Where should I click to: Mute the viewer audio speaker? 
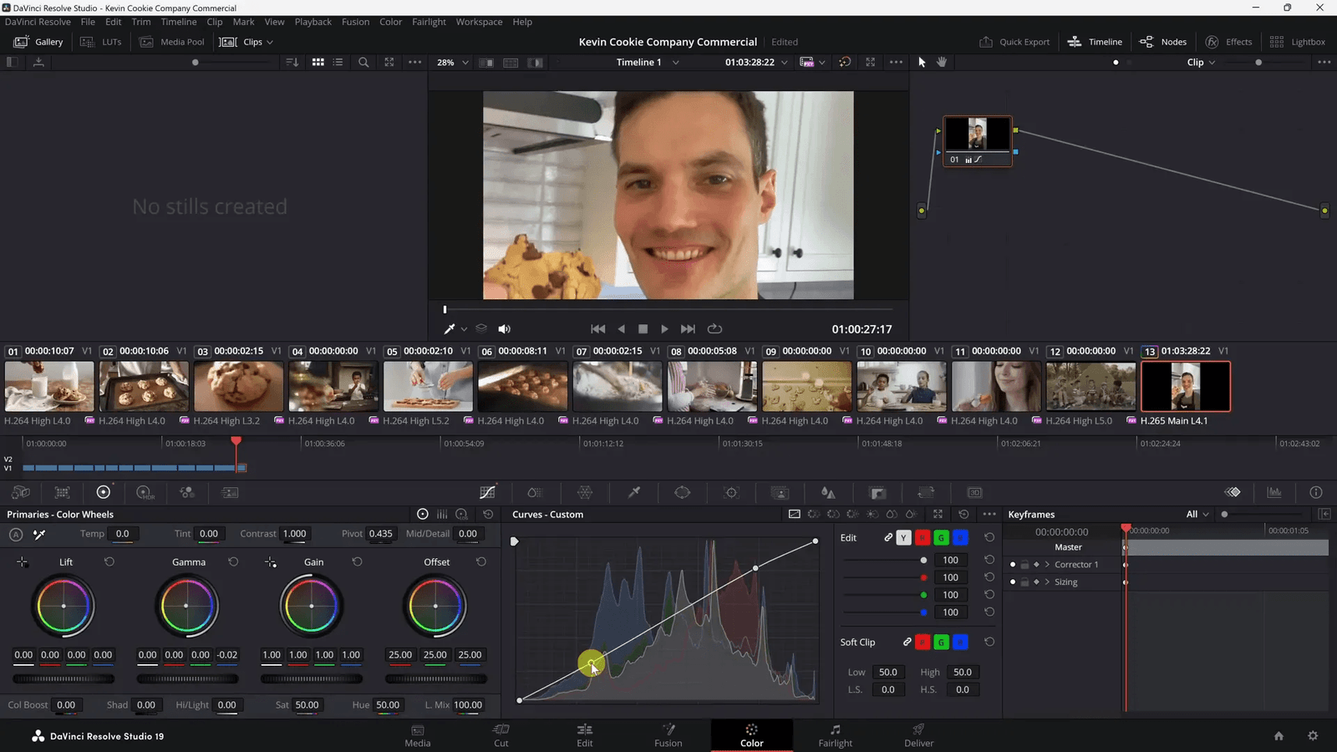504,329
